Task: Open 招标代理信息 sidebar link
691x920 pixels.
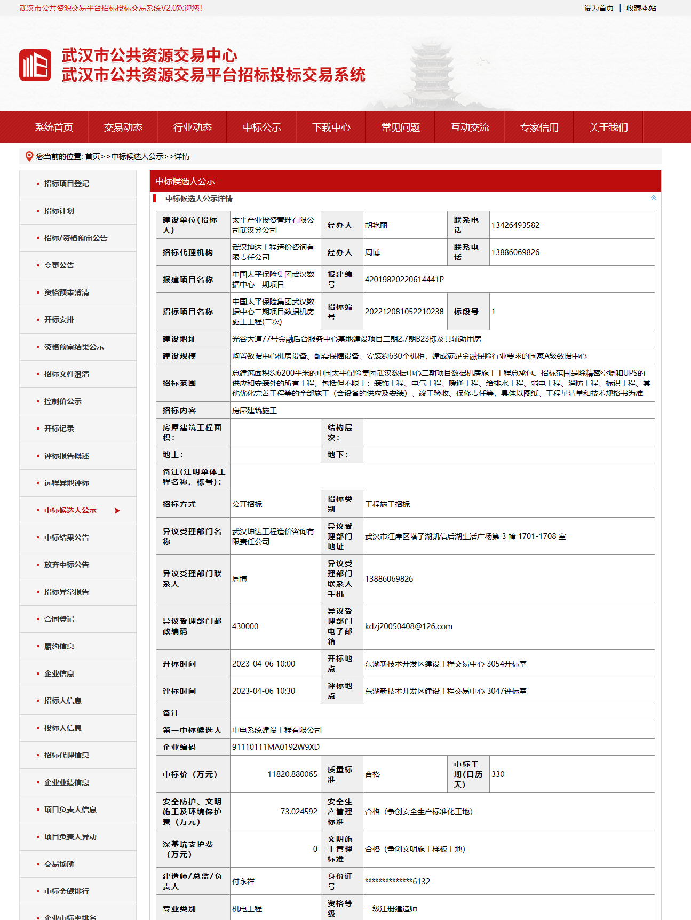Action: [x=67, y=755]
